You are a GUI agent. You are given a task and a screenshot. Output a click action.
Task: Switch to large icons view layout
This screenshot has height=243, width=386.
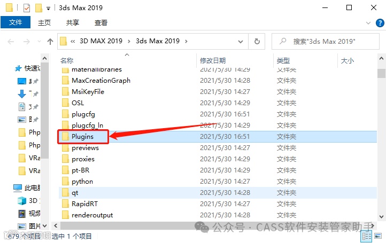pyautogui.click(x=378, y=237)
